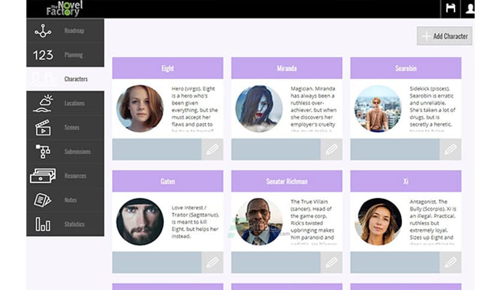Open the user profile icon
501x290 pixels.
click(469, 8)
